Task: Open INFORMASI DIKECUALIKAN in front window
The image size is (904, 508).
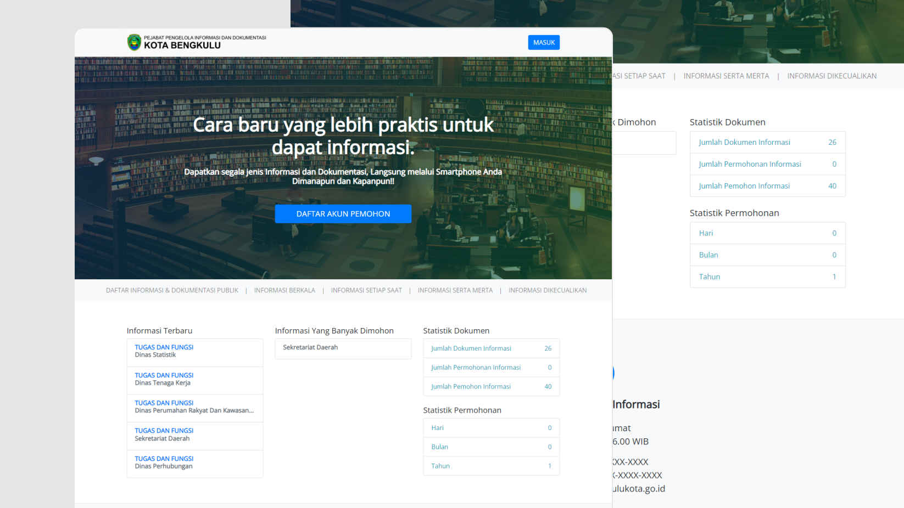Action: (548, 290)
